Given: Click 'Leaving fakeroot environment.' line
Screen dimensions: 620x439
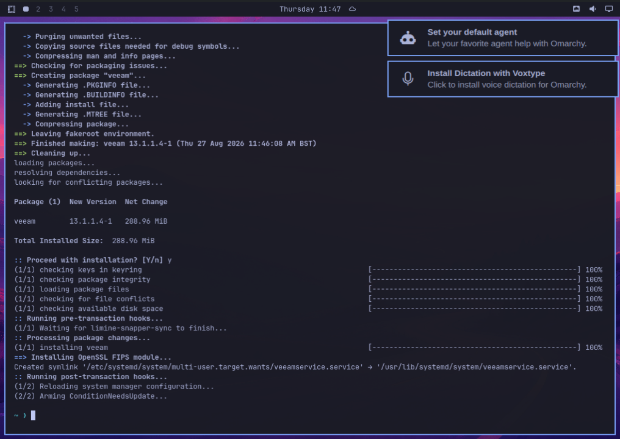Looking at the screenshot, I should click(84, 134).
